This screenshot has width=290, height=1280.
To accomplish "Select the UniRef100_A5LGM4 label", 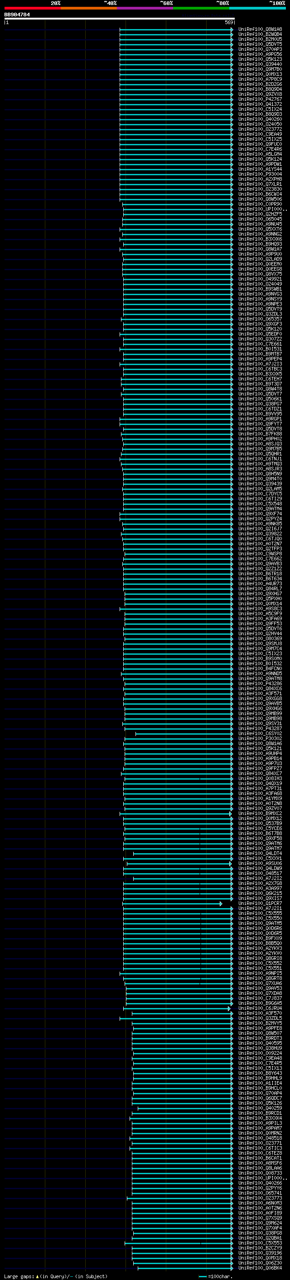I will click(260, 154).
